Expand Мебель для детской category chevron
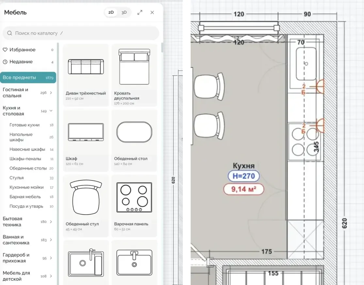Screen dimensions: 364x285 tap(51, 276)
